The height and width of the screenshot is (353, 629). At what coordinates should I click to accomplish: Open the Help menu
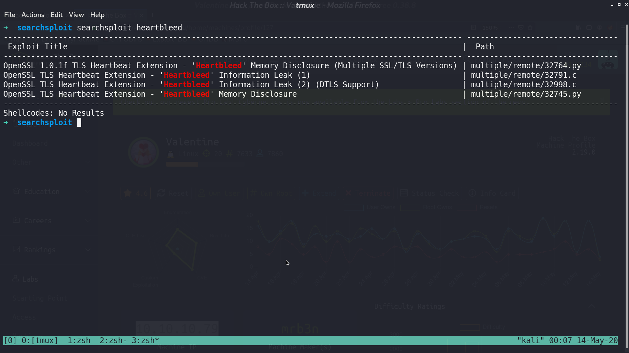pos(97,15)
